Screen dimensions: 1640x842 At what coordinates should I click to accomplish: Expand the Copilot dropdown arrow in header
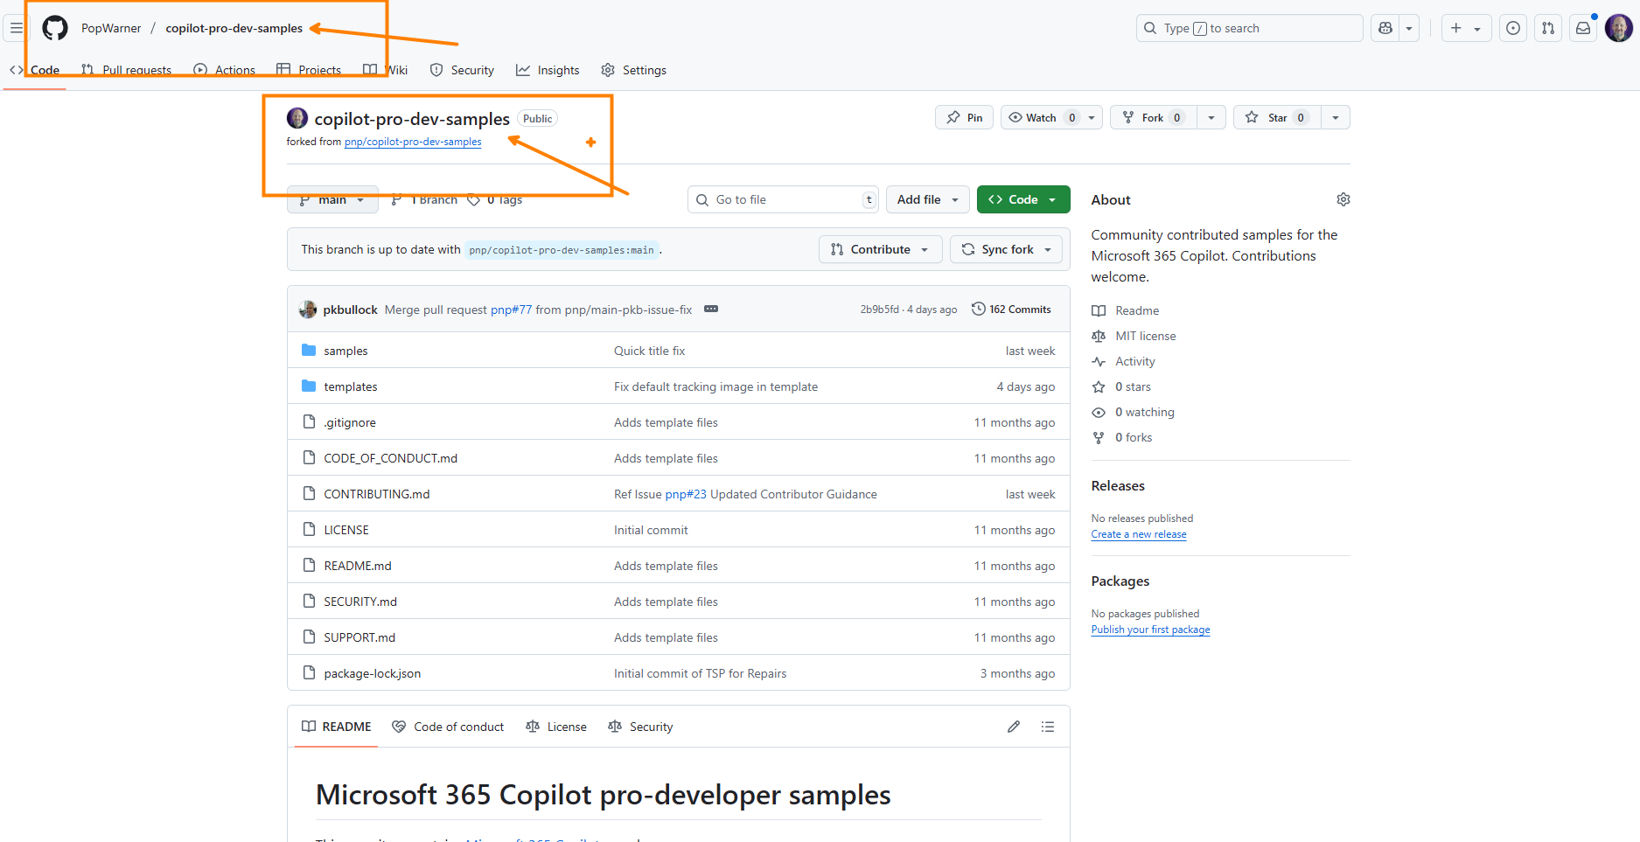point(1409,28)
